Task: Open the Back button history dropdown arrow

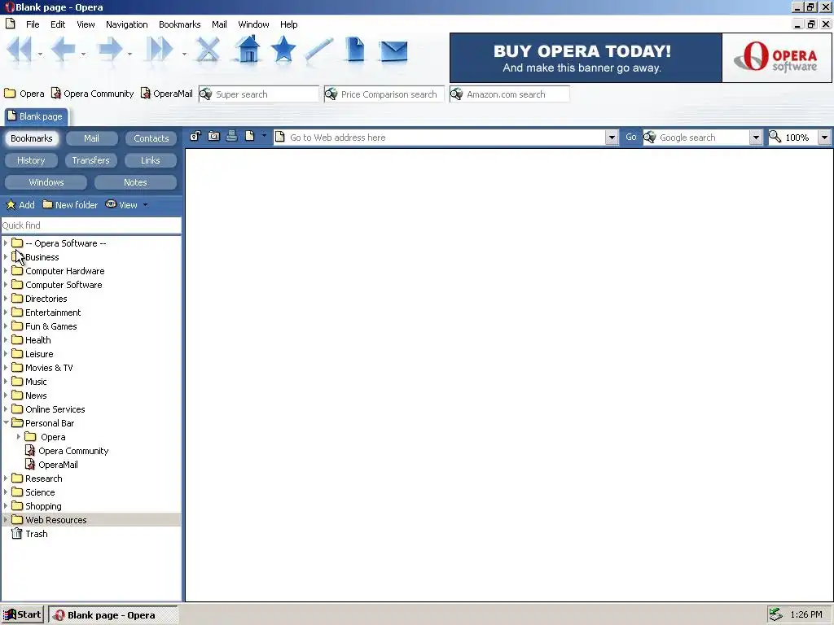Action: pos(84,54)
